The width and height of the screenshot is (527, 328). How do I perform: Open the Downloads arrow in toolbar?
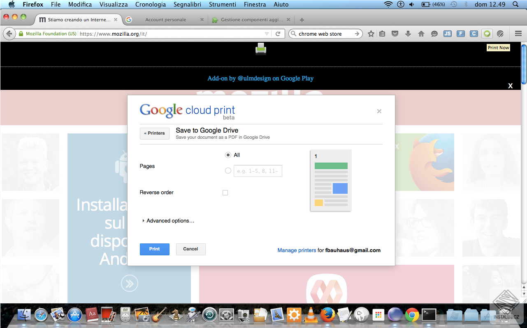[408, 34]
